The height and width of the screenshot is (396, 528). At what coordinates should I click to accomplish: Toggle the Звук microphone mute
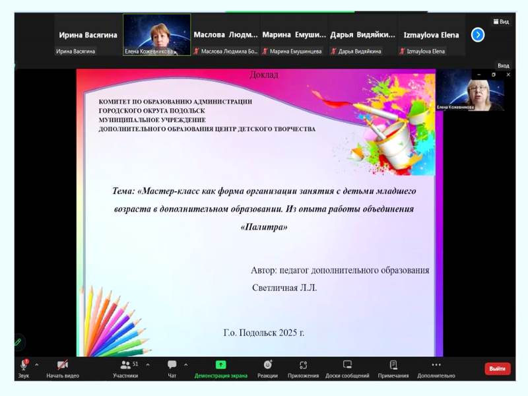tap(24, 368)
